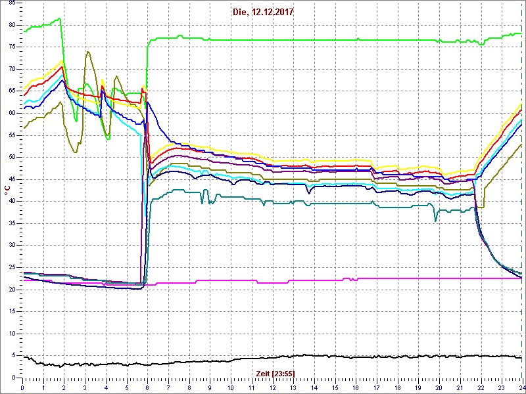Select the 40 tick label on temperature axis
526x394 pixels.
11,201
